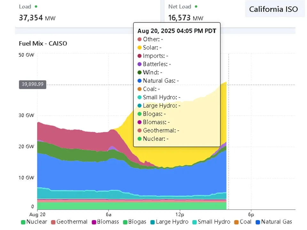
Task: Click the green status dot beside Load
Action: (x=36, y=6)
